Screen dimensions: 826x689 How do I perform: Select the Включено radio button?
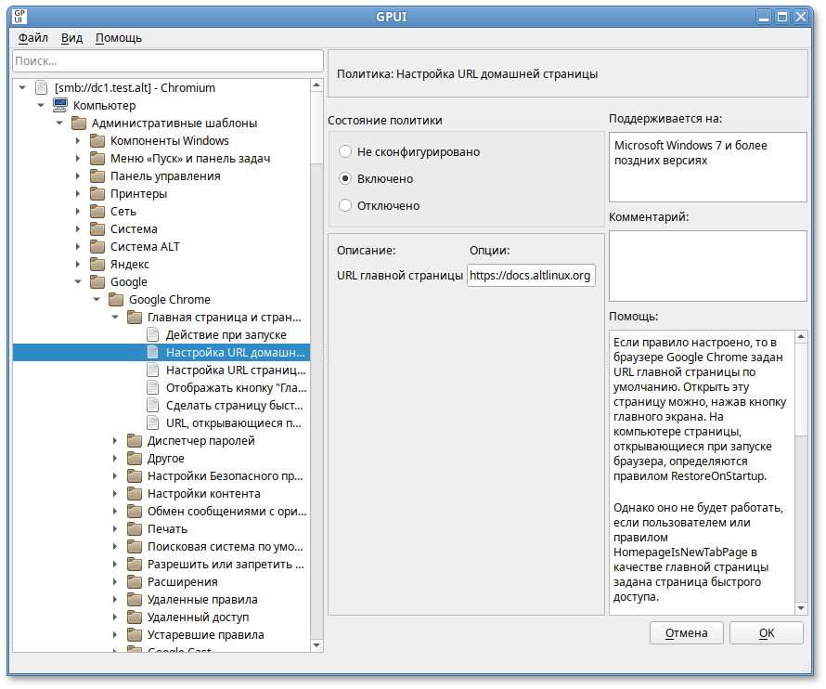(x=344, y=178)
